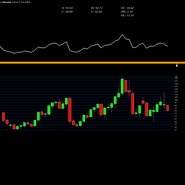Image resolution: width=185 pixels, height=185 pixels.
Task: Click the OL: 11.15 reading
Action: tap(127, 16)
